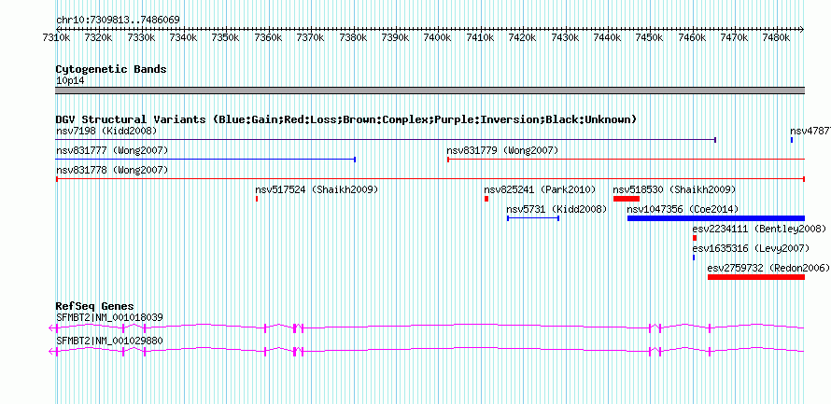The width and height of the screenshot is (831, 404).
Task: Click the SFMBT2 NM_001018039 transcript line
Action: click(427, 327)
